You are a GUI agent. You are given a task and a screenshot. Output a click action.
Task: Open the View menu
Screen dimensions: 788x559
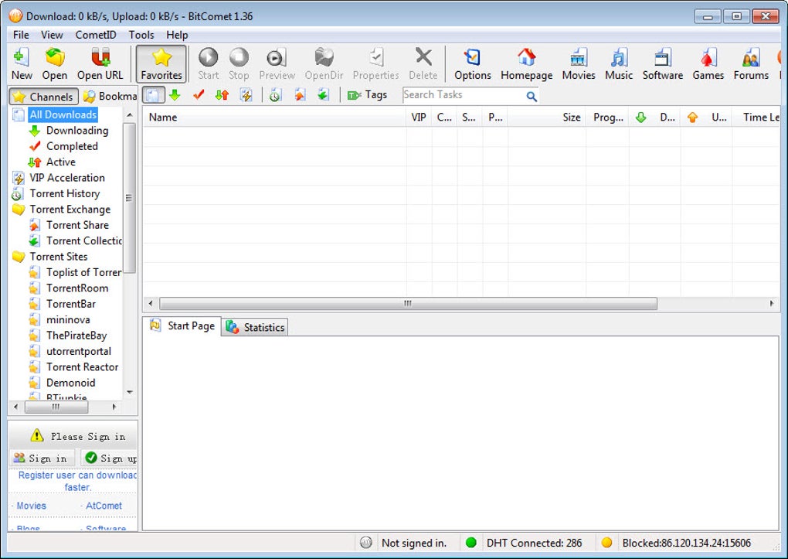coord(52,35)
